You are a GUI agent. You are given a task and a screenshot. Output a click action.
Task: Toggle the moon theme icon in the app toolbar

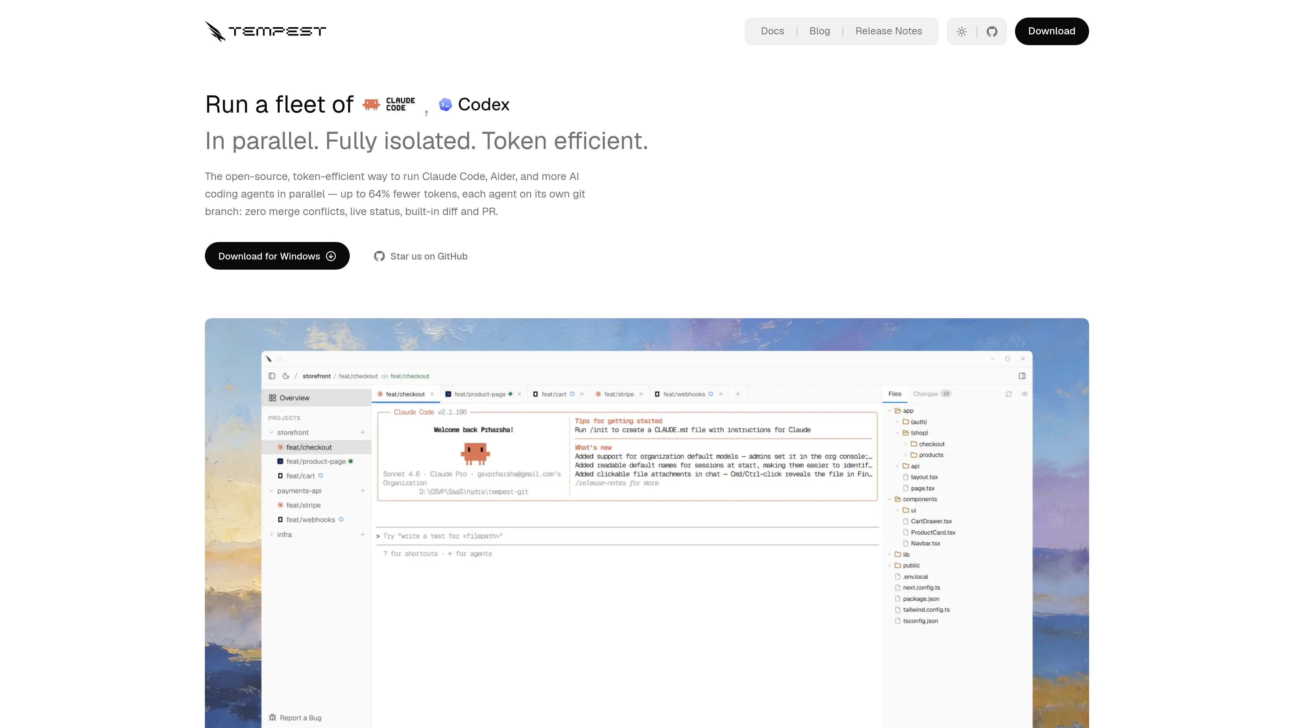coord(286,376)
